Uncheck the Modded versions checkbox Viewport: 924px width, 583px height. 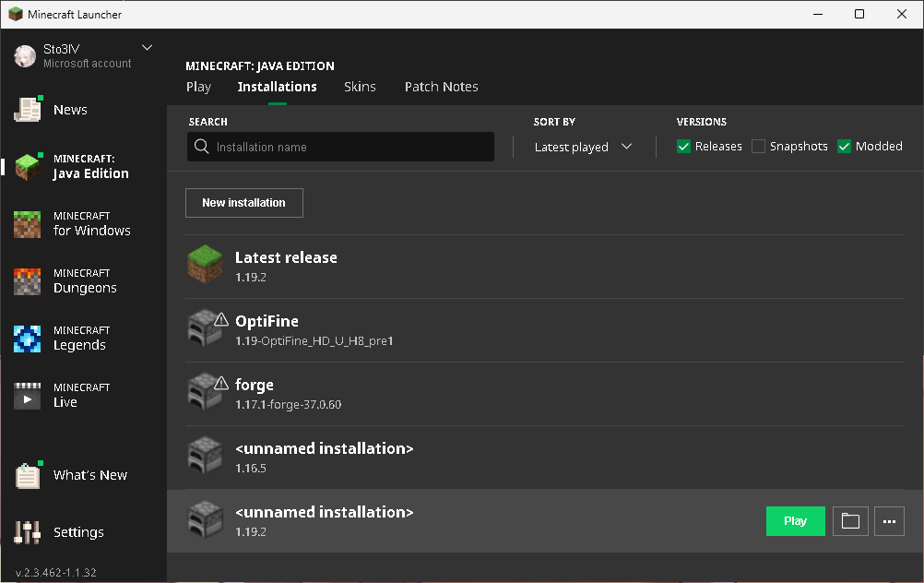pyautogui.click(x=844, y=146)
